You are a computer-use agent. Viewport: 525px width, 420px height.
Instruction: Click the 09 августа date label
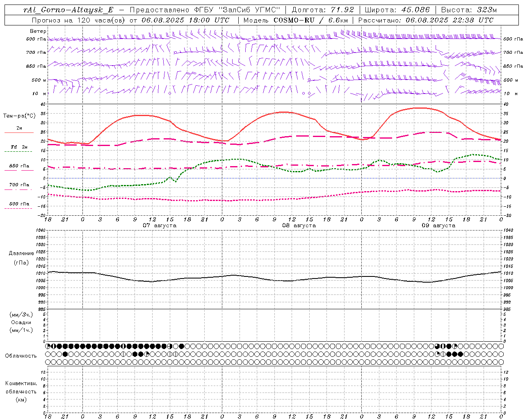point(438,226)
